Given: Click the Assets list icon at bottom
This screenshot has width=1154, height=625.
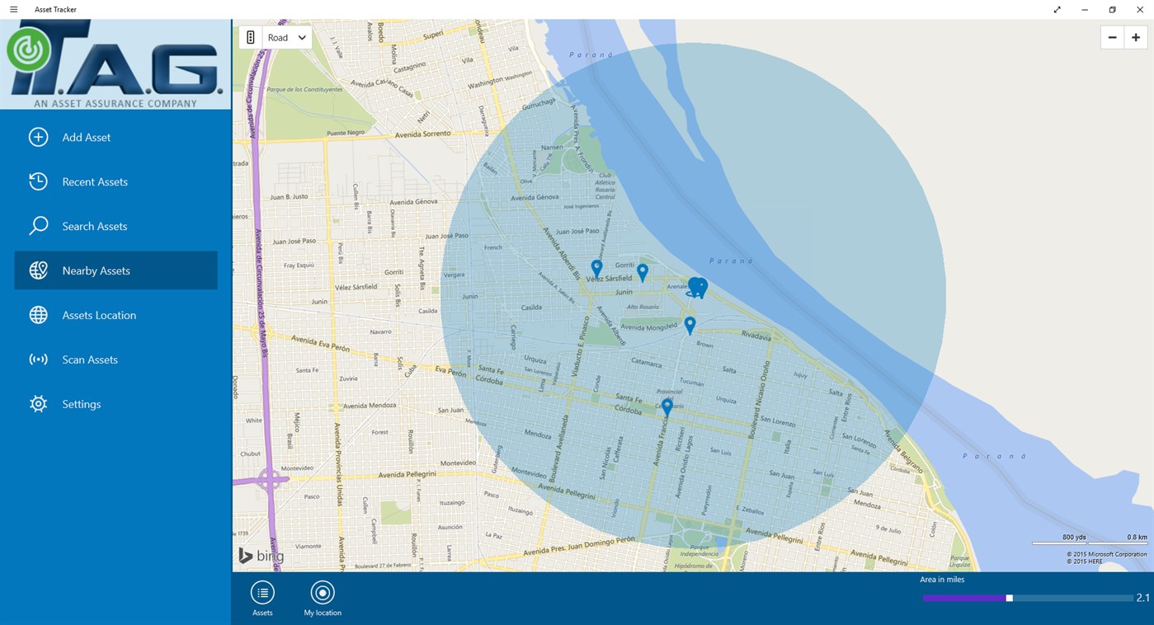Looking at the screenshot, I should click(261, 592).
